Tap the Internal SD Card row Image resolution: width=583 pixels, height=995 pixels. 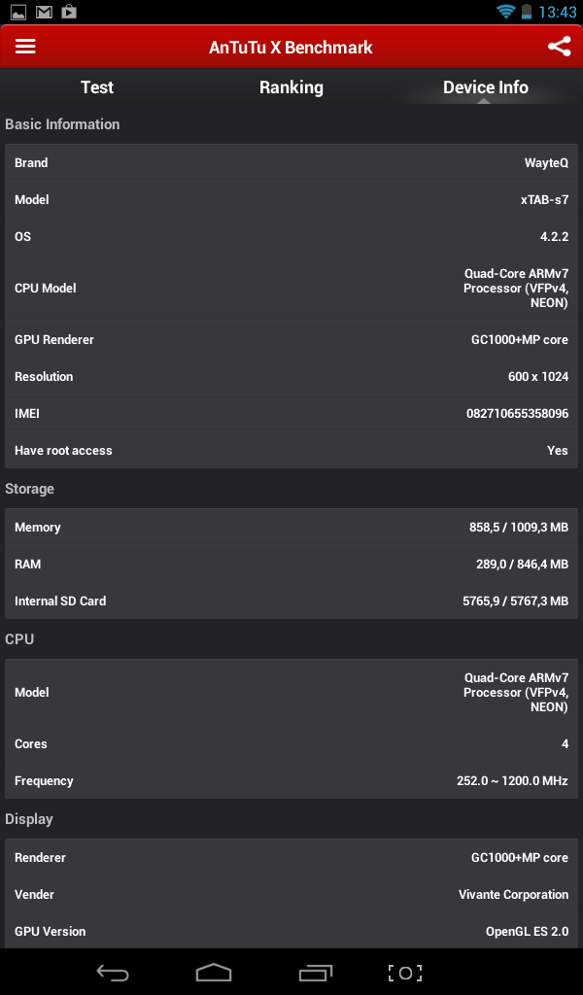(x=291, y=601)
